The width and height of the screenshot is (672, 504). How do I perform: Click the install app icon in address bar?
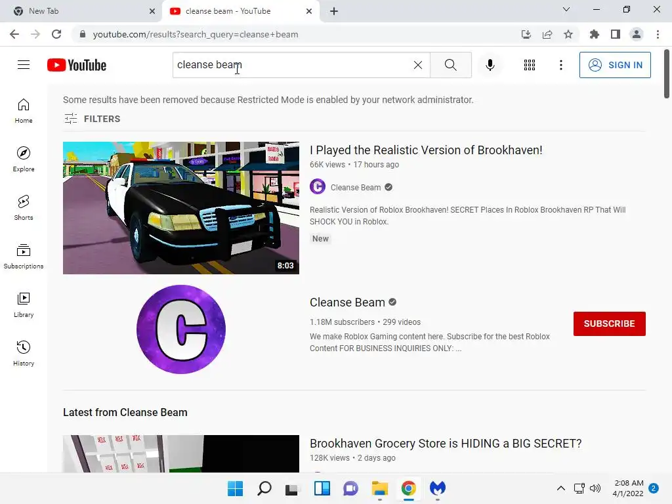pos(526,34)
